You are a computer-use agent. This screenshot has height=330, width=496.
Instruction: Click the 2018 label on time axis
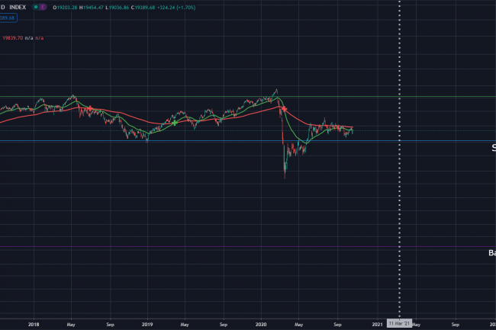pos(33,323)
